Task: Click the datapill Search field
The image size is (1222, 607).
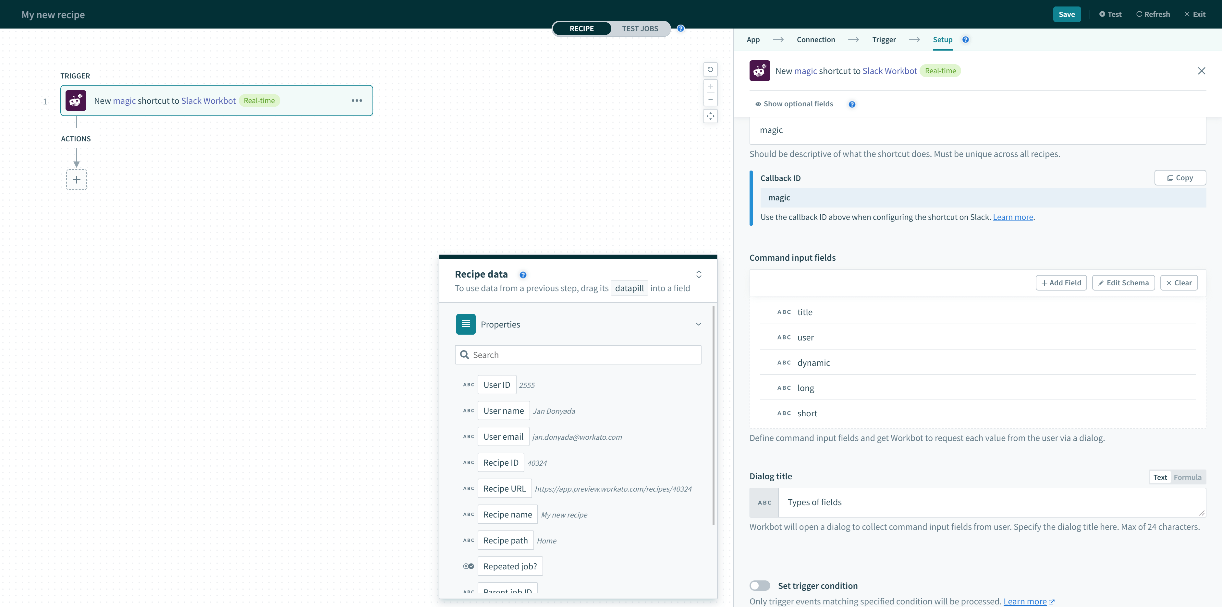Action: (578, 355)
